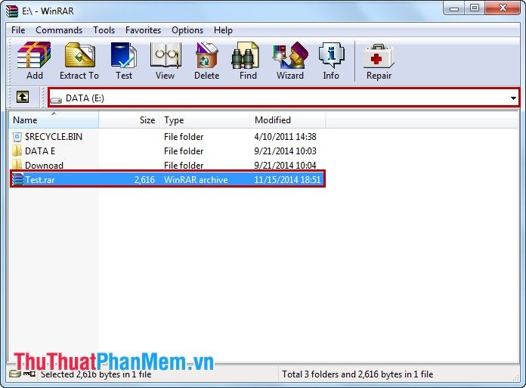
Task: Open the Tools menu
Action: [104, 30]
